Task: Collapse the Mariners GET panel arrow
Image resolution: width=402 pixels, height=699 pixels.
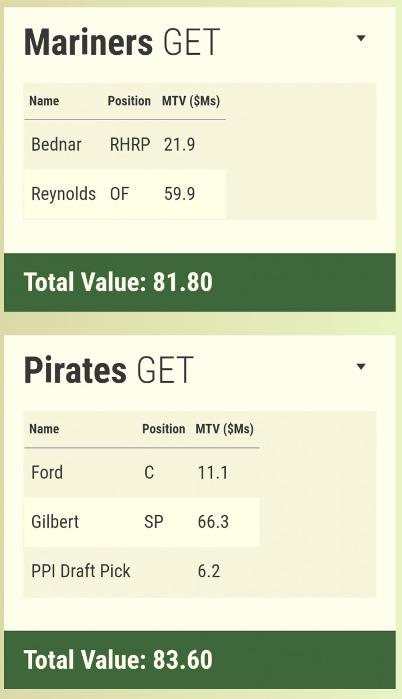Action: (x=361, y=38)
